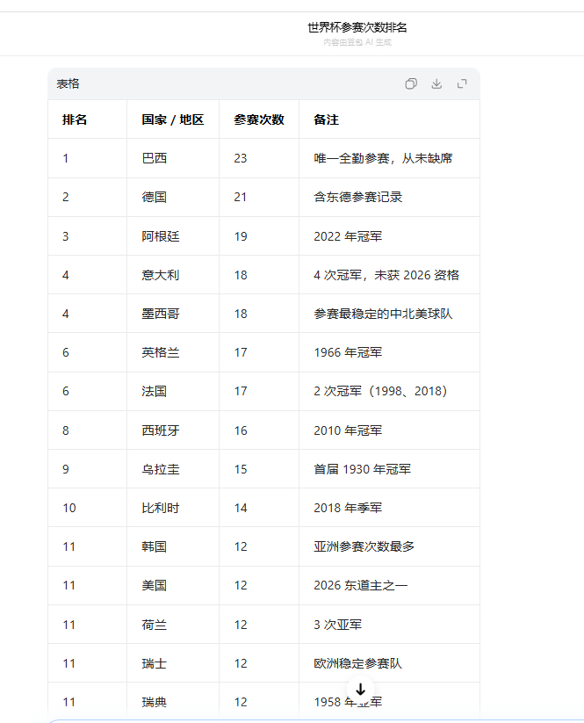Click the note 1966 年冠军
584x723 pixels.
tap(348, 352)
